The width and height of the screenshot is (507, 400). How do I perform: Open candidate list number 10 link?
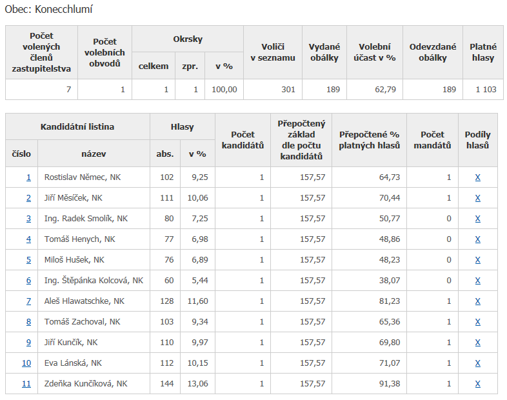pos(26,363)
